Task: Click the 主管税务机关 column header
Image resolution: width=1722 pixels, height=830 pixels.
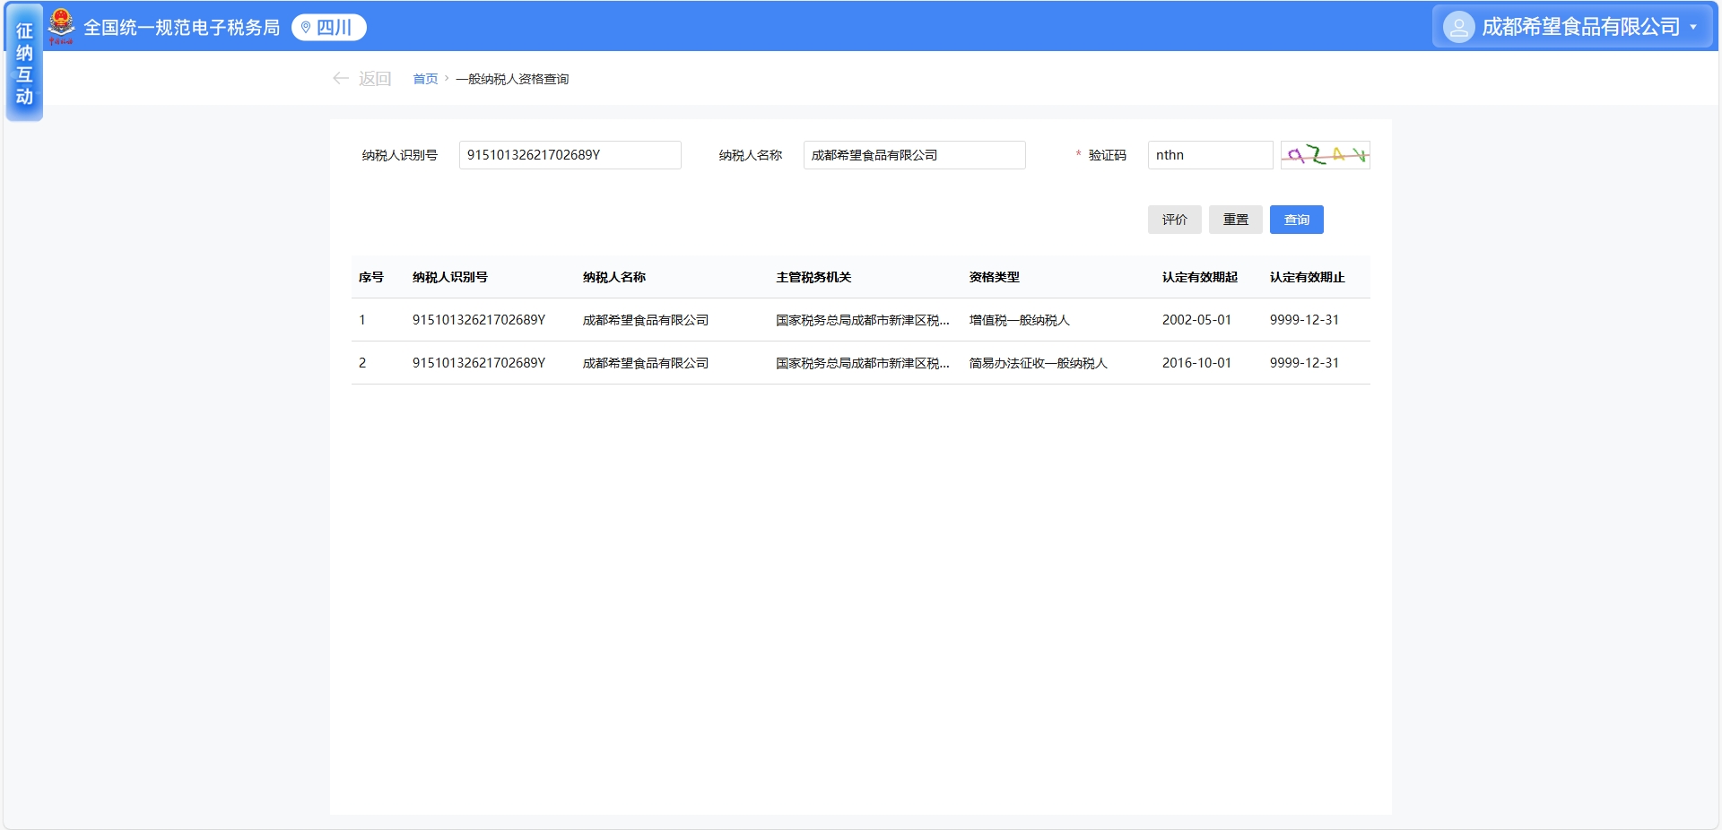Action: coord(813,278)
